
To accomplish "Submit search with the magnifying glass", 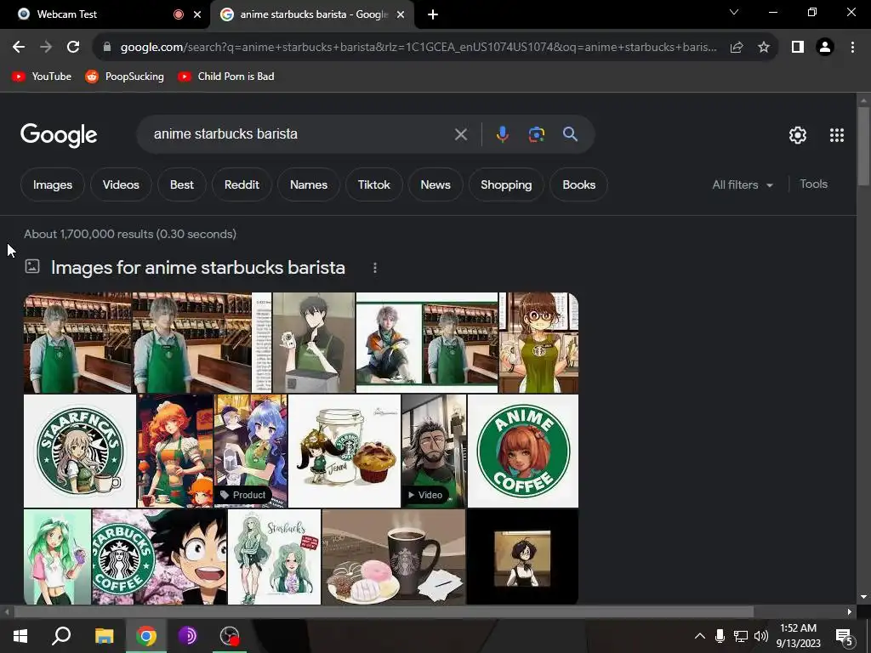I will (x=570, y=134).
